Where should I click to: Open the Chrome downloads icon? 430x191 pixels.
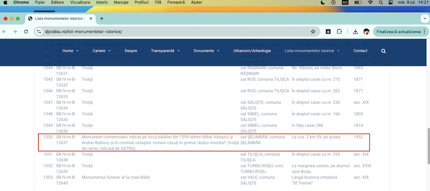(x=355, y=32)
